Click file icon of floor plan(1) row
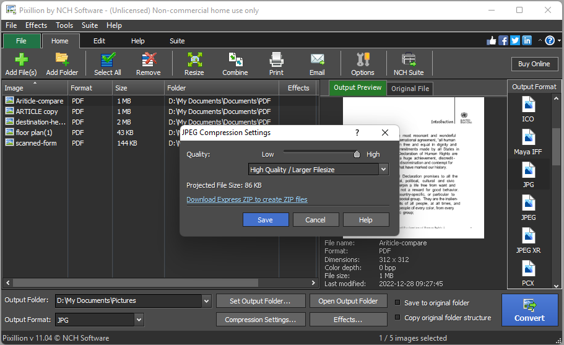 (9, 132)
